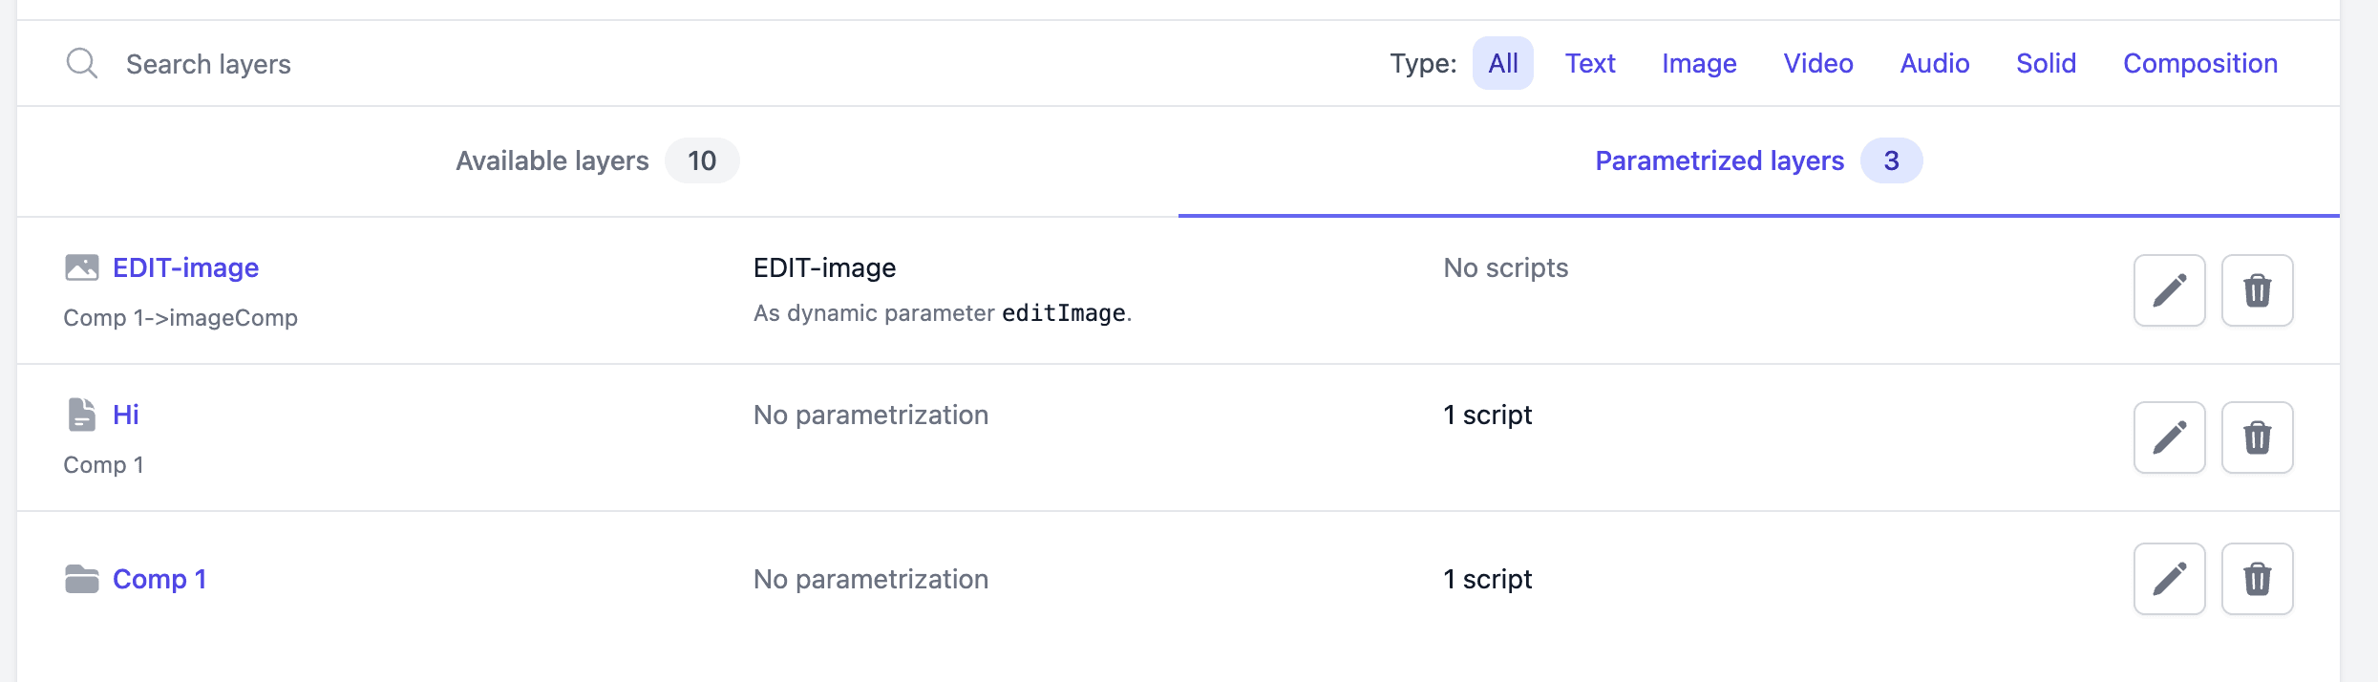2378x682 pixels.
Task: Filter layers by Image type
Action: point(1699,63)
